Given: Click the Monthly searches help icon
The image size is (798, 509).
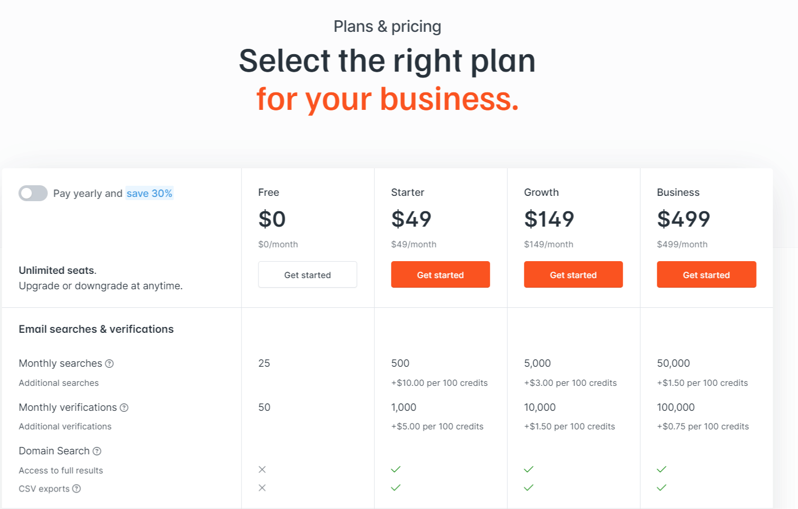Looking at the screenshot, I should (110, 364).
